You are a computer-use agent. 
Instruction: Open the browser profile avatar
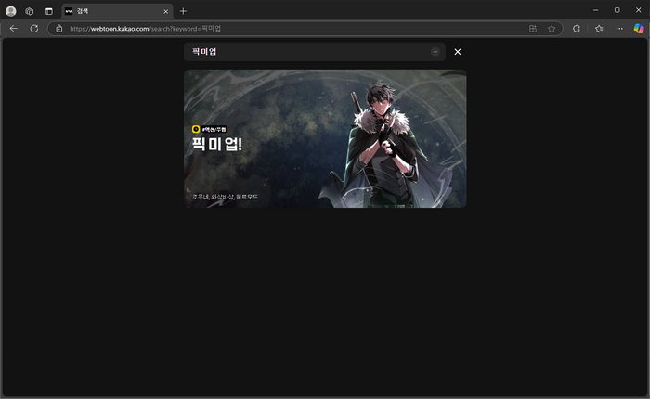[11, 11]
